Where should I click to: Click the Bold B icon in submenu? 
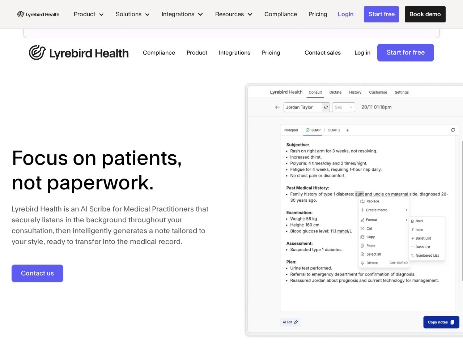point(412,221)
